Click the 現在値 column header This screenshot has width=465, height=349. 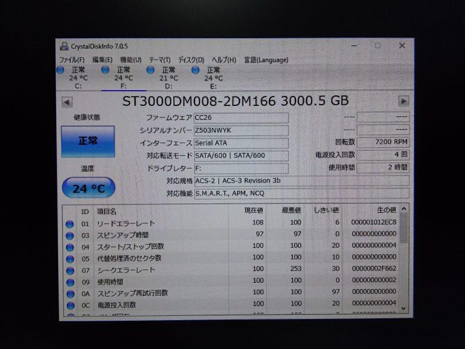pos(248,211)
